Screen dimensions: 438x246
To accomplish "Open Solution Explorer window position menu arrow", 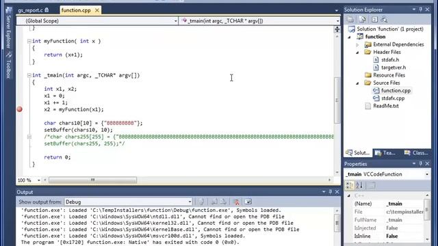I will click(x=414, y=10).
